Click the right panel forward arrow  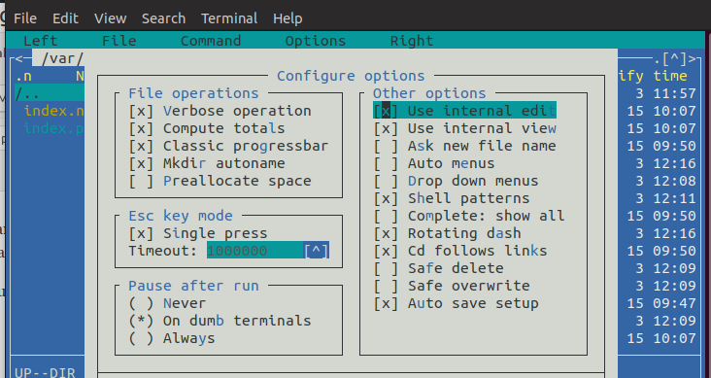(x=693, y=58)
